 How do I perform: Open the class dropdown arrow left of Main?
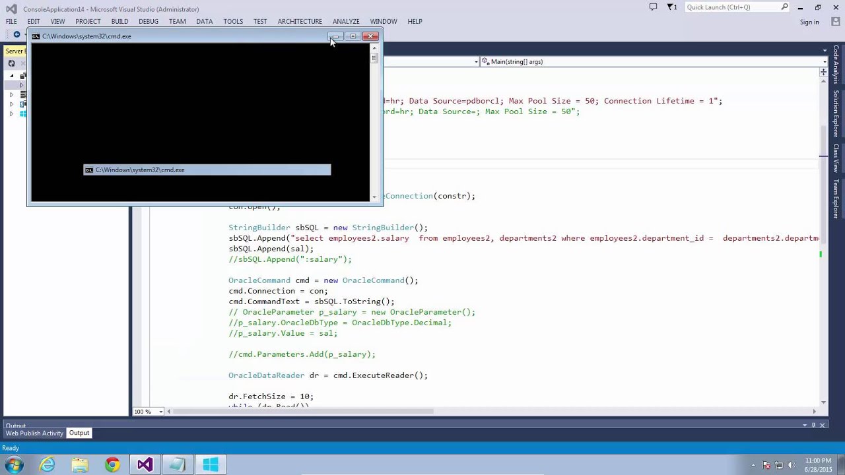point(476,62)
